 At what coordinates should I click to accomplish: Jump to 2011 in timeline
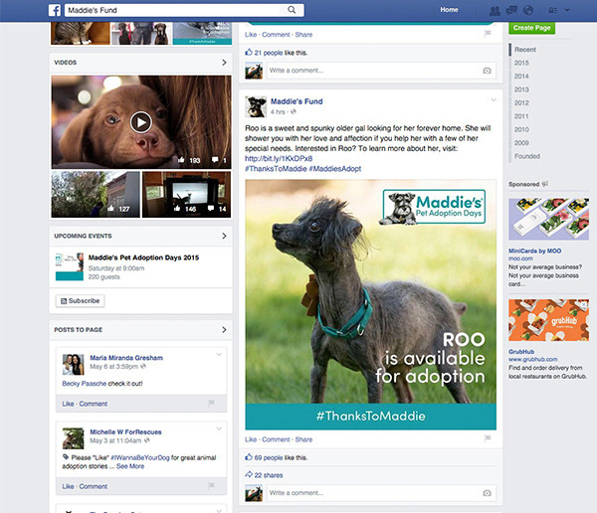click(x=521, y=116)
